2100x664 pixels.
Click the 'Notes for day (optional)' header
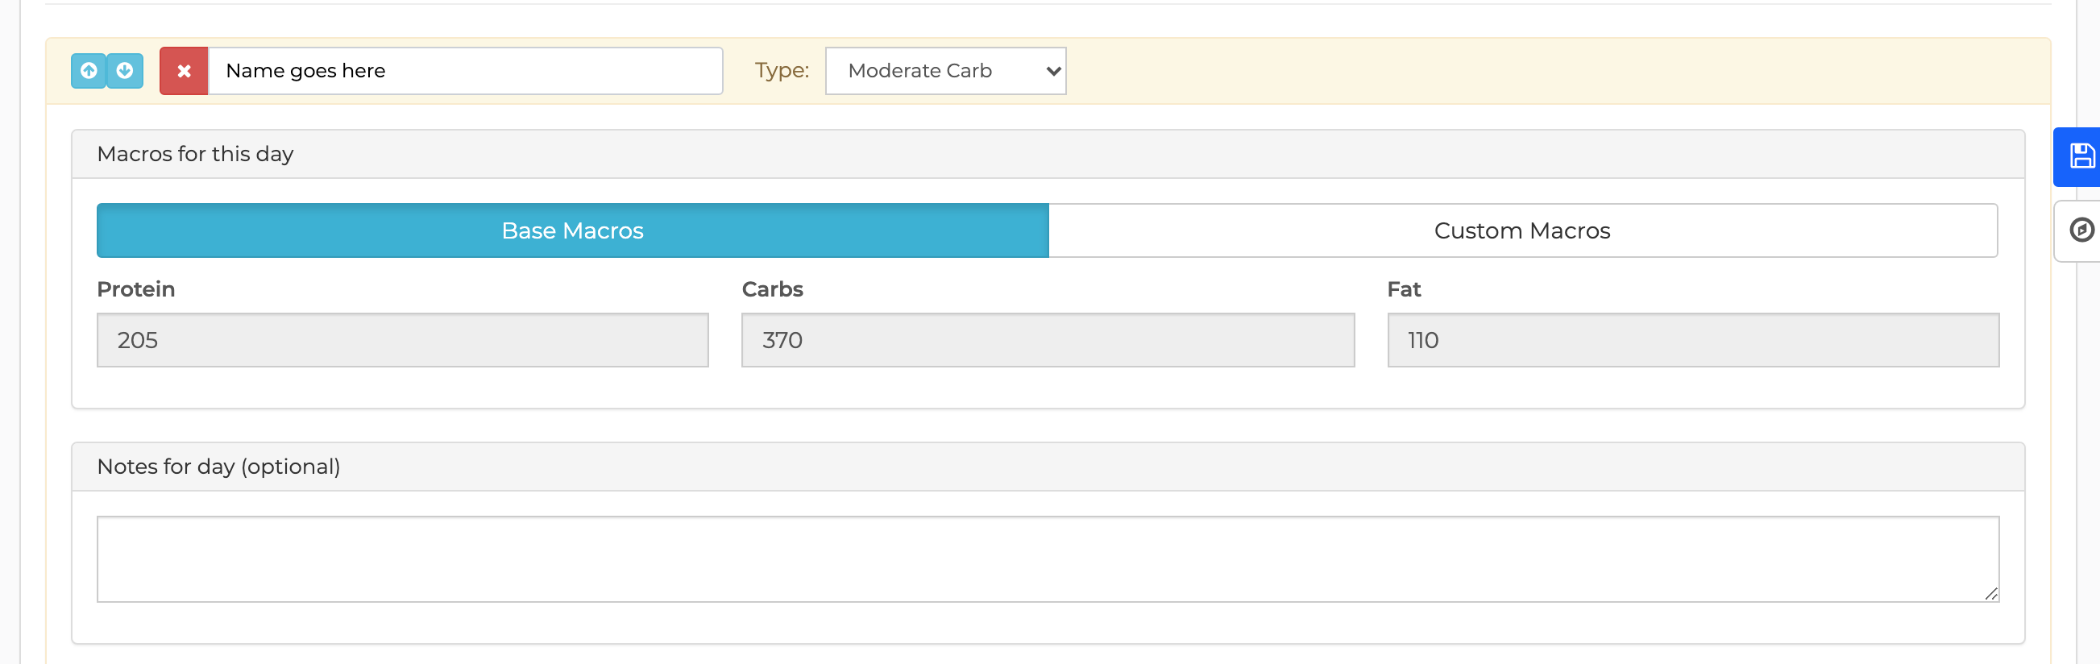pos(218,467)
